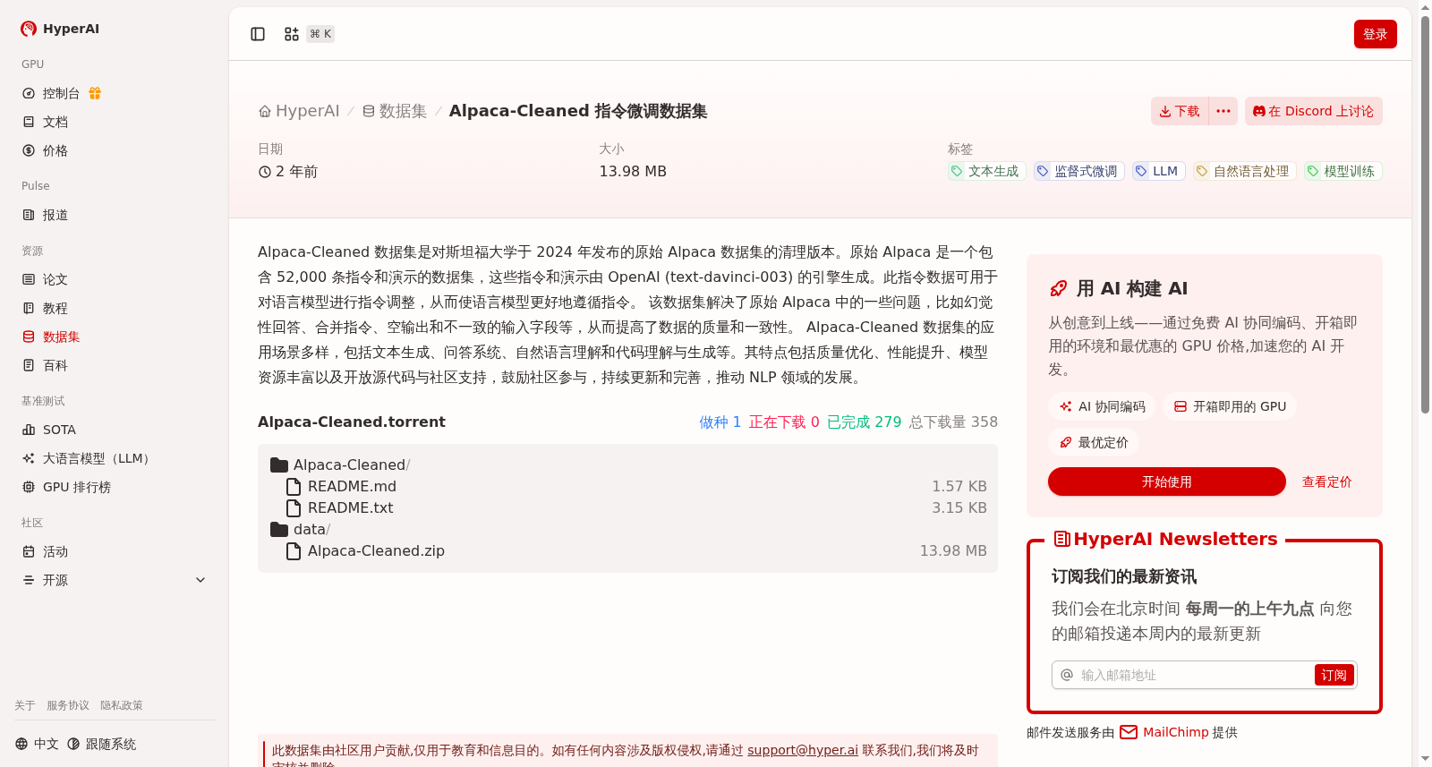Click the page vertical scrollbar thumb
This screenshot has height=767, width=1432.
tap(1425, 215)
